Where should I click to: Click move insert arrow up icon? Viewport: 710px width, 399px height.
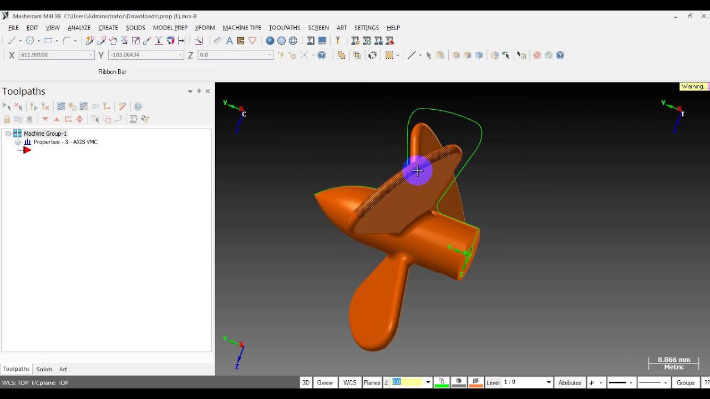click(57, 119)
